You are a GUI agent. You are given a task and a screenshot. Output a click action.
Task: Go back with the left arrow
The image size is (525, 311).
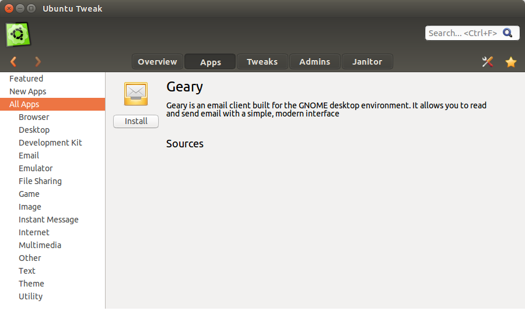13,62
